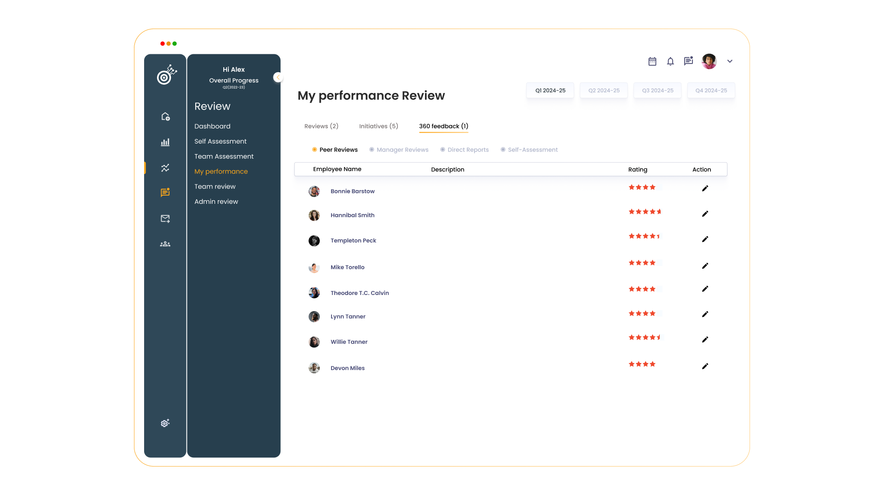Click the bar chart sidebar icon
The height and width of the screenshot is (497, 884).
[165, 142]
